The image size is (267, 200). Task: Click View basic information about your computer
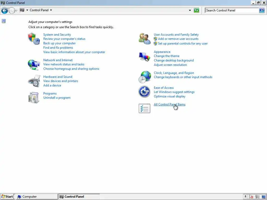point(74,52)
